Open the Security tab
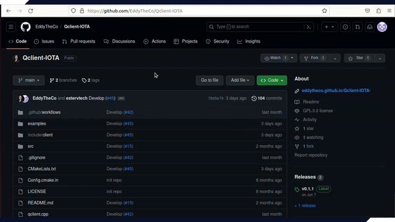The image size is (395, 222). (218, 41)
